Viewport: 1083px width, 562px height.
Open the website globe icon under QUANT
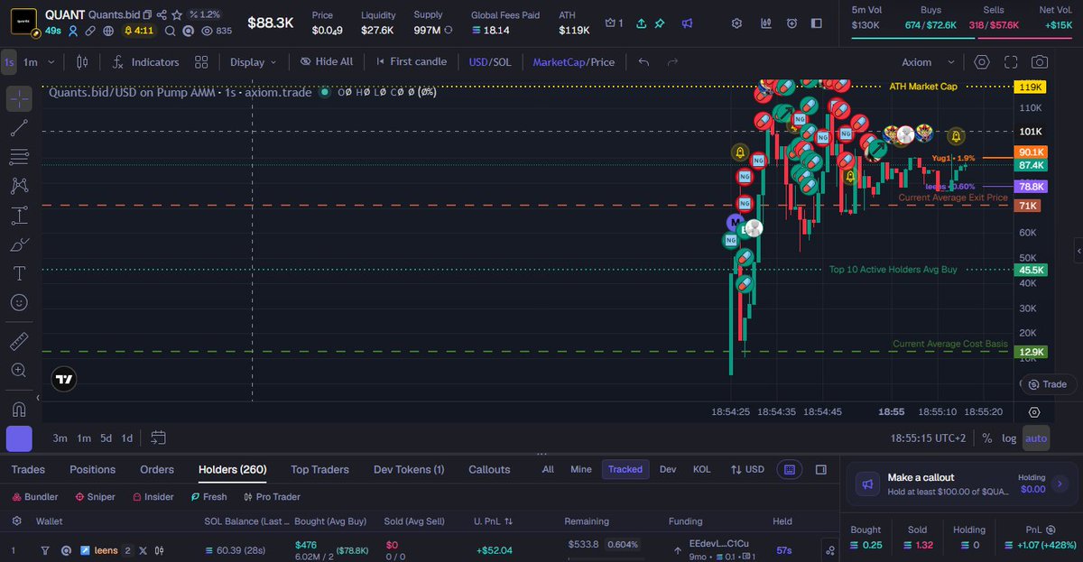tap(108, 31)
